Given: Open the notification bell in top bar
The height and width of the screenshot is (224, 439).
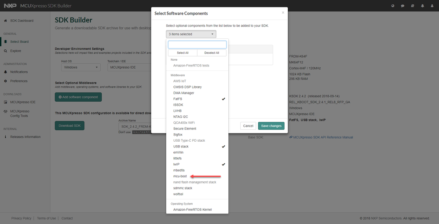Looking at the screenshot, I should pyautogui.click(x=422, y=6).
